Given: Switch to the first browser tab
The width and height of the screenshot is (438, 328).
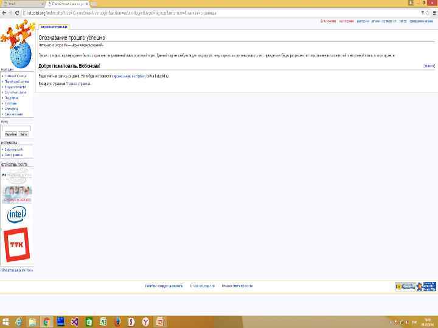Looking at the screenshot, I should (23, 4).
